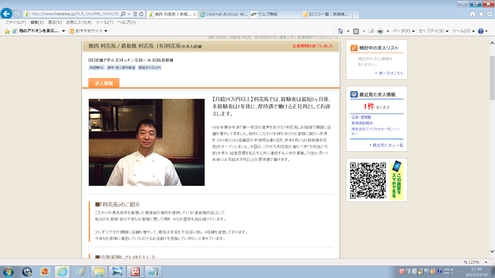
Task: Click この画面をスマホで見る banner
Action: [396, 180]
